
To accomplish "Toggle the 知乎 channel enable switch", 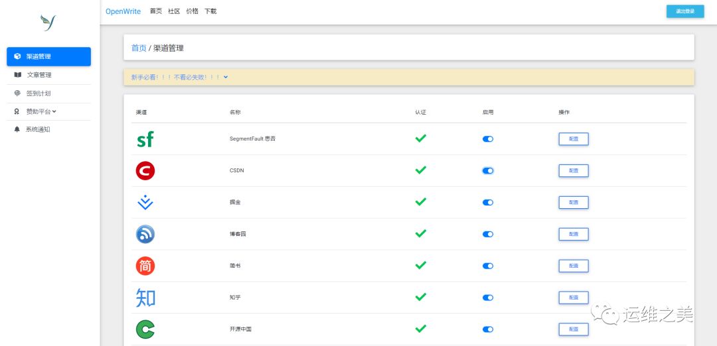I will [488, 298].
